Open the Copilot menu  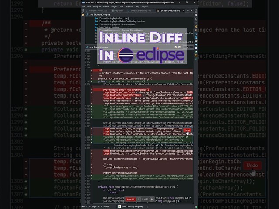[x=145, y=7]
